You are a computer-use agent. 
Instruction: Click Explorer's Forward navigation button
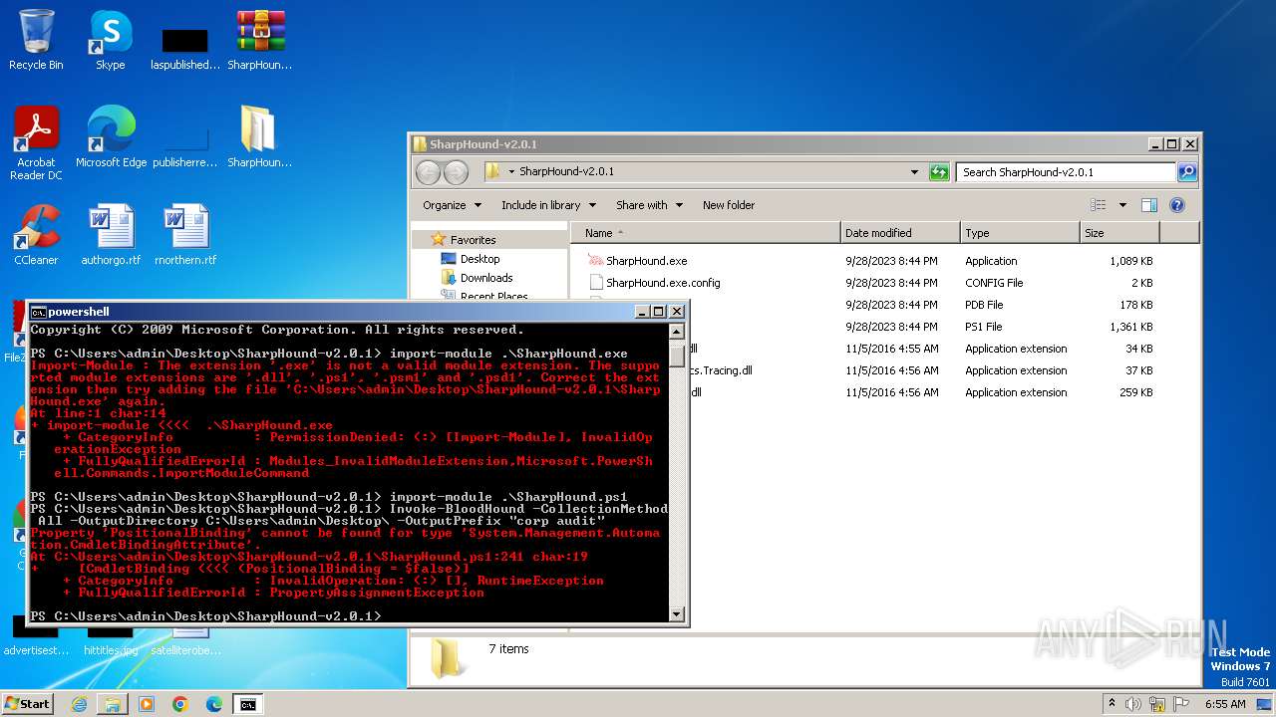click(x=456, y=172)
